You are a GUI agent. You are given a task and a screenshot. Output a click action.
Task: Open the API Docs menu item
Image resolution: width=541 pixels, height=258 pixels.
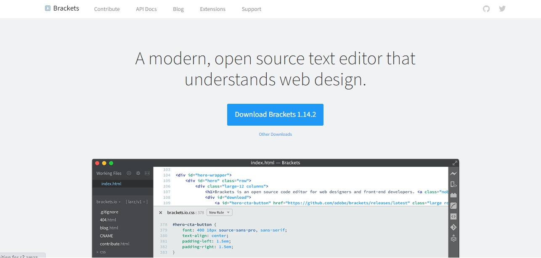(x=146, y=9)
